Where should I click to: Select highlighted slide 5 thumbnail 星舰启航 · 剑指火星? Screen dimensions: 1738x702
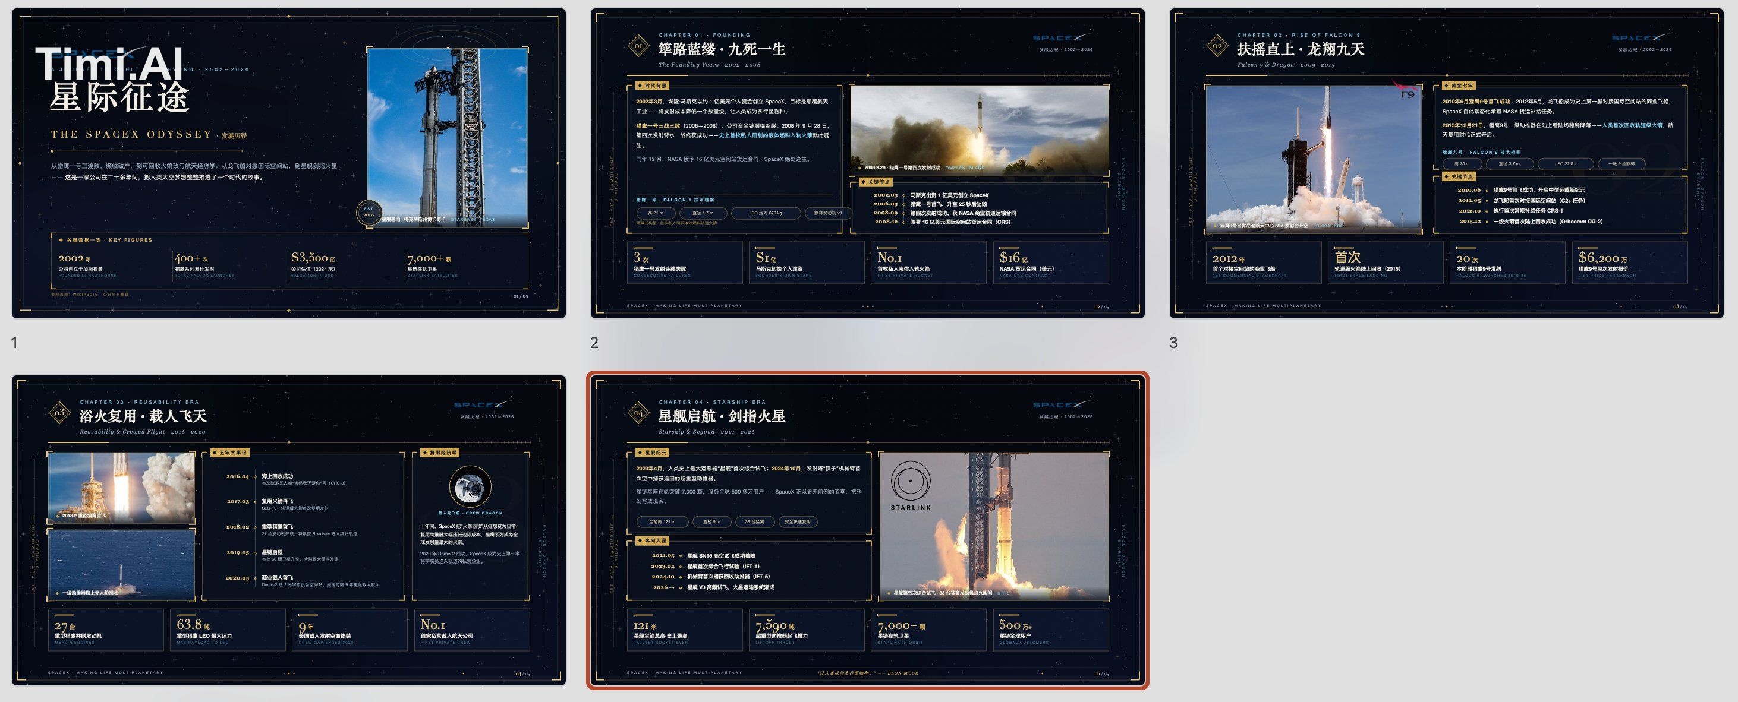[868, 530]
